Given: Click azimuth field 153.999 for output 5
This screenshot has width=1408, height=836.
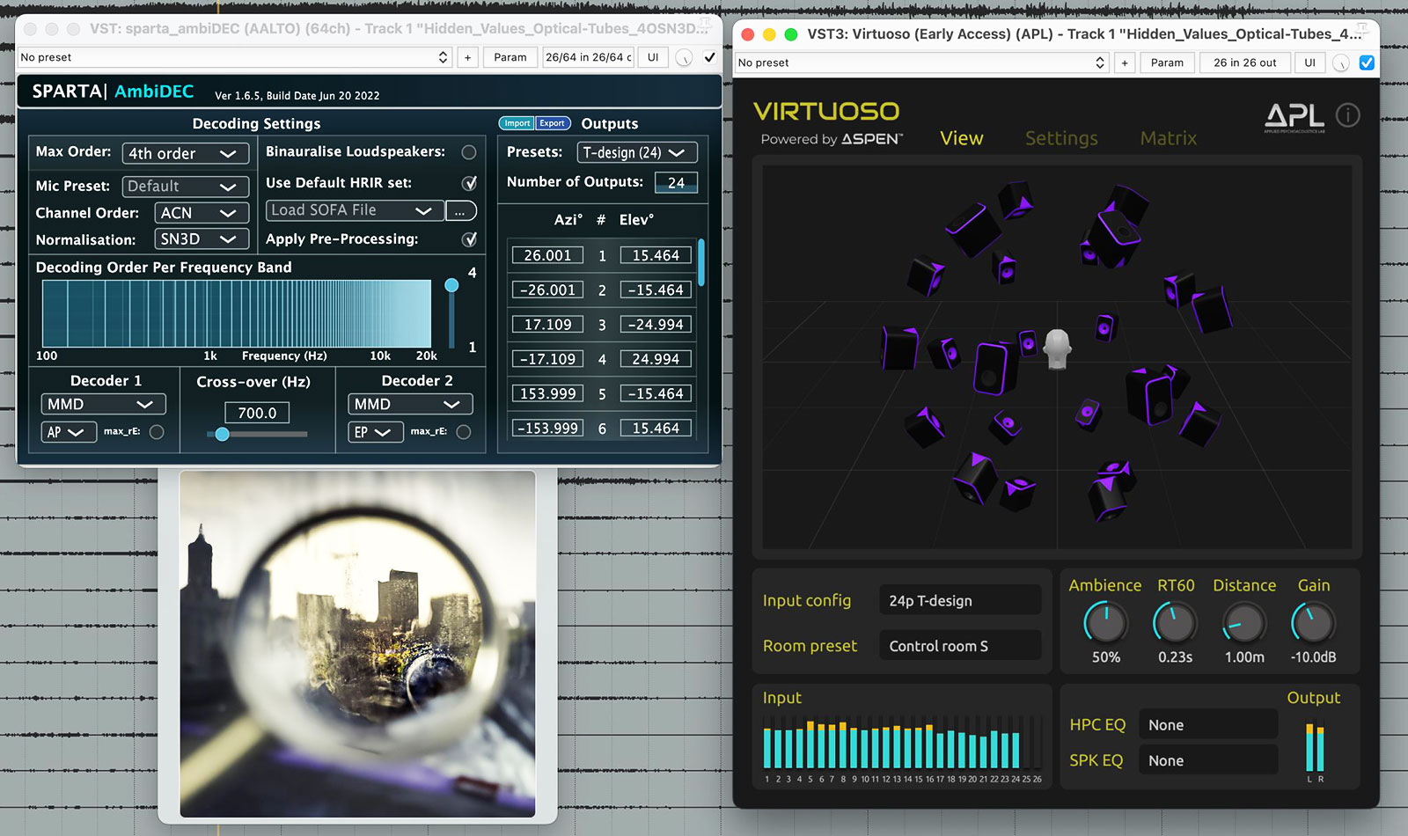Looking at the screenshot, I should pos(547,394).
